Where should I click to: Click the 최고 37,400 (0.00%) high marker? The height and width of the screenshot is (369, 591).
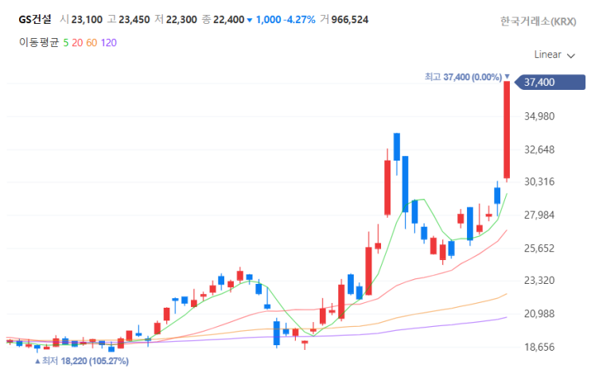[x=467, y=77]
